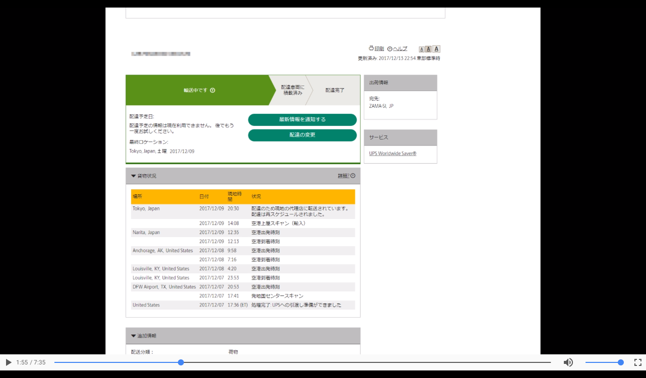Screen dimensions: 646x378
Task: Select the medium font size icon
Action: tap(428, 49)
